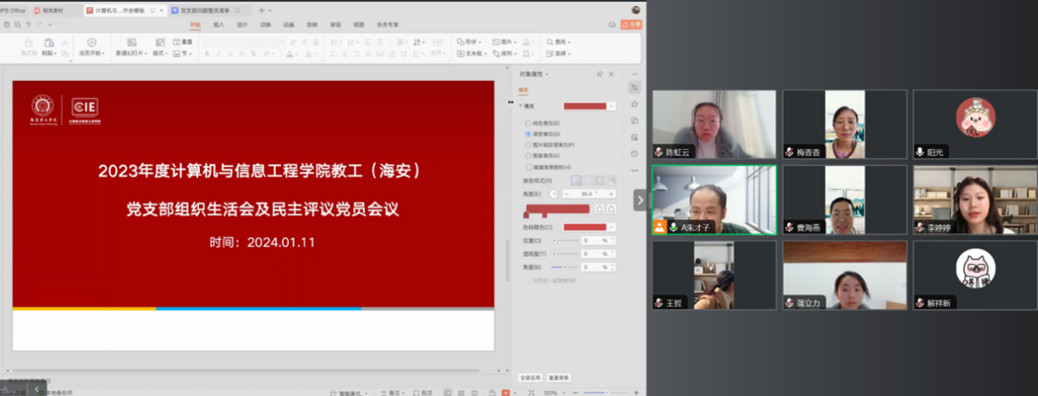This screenshot has height=396, width=1038.
Task: Switch to the 稻壳素材 document tab
Action: click(x=56, y=10)
